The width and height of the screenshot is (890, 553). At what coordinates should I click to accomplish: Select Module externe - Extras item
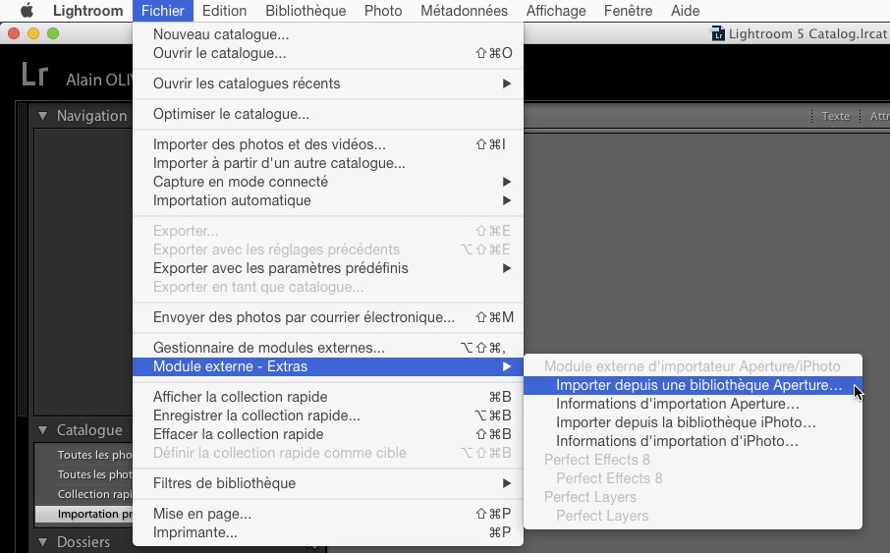328,366
